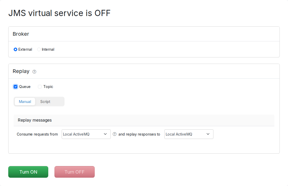
Task: Select the External broker radio button
Action: [15, 49]
